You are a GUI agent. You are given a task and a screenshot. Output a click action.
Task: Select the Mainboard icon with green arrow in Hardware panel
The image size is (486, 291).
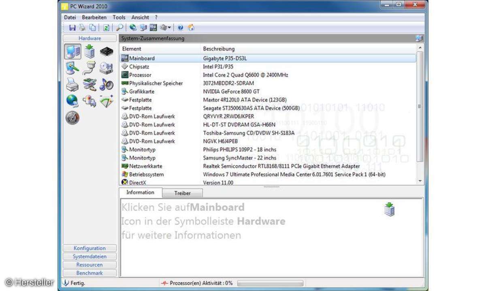point(90,51)
